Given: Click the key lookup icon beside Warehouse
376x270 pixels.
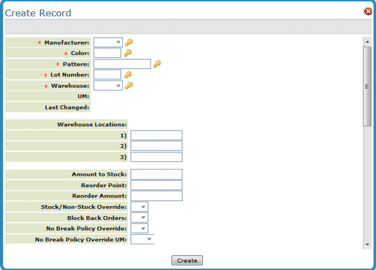Looking at the screenshot, I should tap(128, 85).
